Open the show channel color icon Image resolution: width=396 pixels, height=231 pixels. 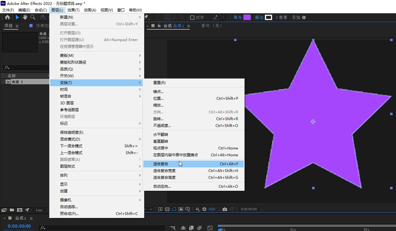198,209
